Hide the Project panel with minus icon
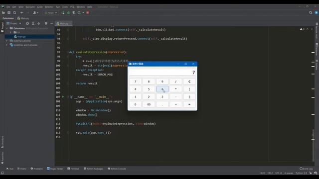The width and height of the screenshot is (319, 179). (51, 23)
